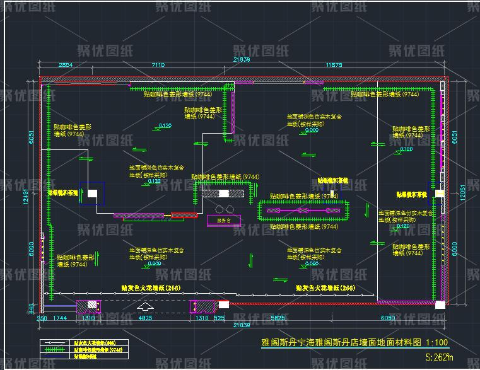Viewport: 480px width, 370px height.
Task: Click the white dotted line sample in legend
Action: (x=55, y=343)
